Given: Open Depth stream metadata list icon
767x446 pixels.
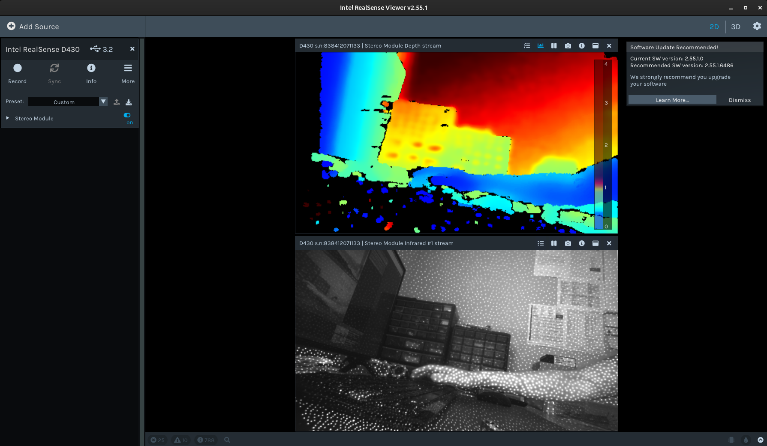Looking at the screenshot, I should [527, 46].
